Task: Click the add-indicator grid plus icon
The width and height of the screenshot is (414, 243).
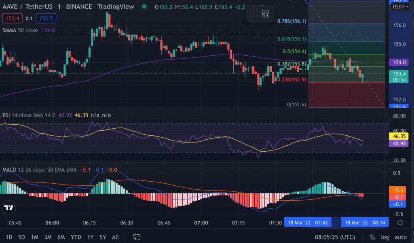Action: coord(265,14)
